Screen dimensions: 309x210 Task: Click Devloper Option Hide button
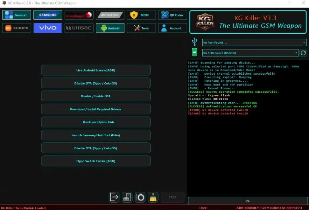click(x=96, y=122)
